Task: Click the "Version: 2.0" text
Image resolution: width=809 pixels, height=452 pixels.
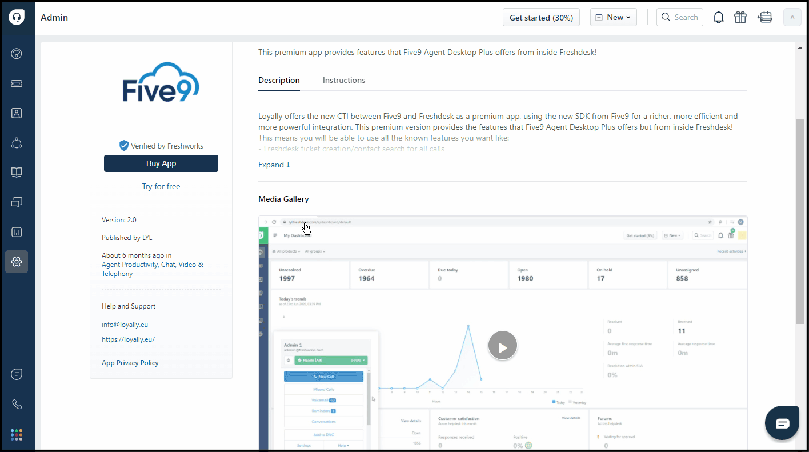Action: pos(119,220)
